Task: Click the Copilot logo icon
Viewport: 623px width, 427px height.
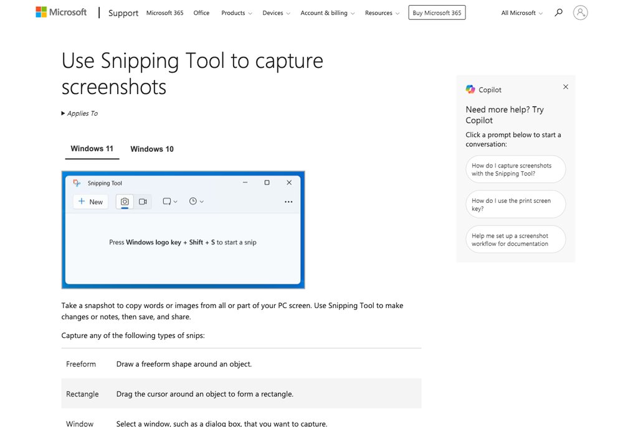Action: click(x=470, y=89)
